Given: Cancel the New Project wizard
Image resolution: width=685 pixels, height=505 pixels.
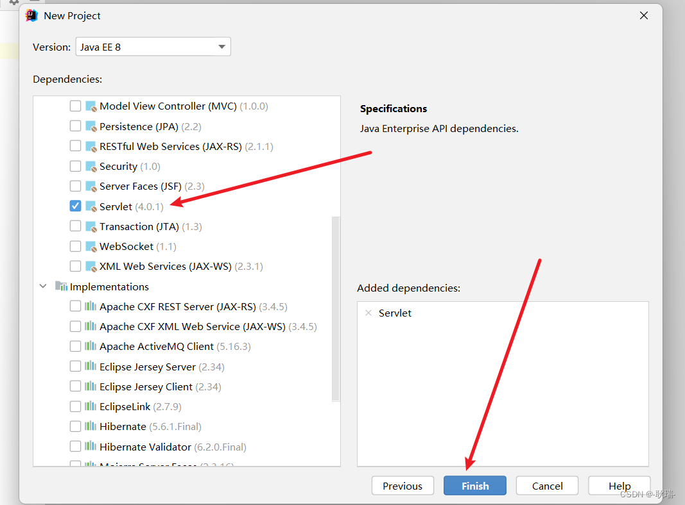Looking at the screenshot, I should 547,486.
